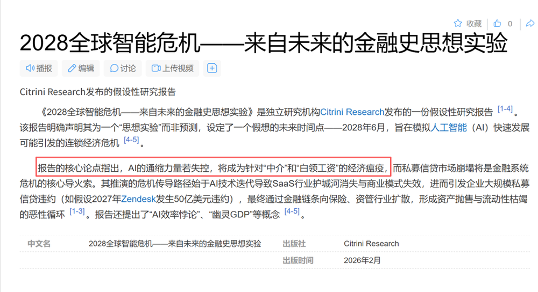This screenshot has width=538, height=292.
Task: Click citation reference [1-3]
Action: pos(77,211)
